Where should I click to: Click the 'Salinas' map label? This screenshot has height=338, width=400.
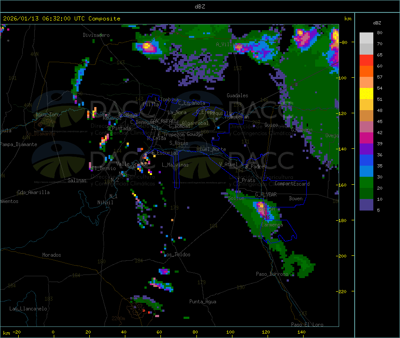coord(77,180)
